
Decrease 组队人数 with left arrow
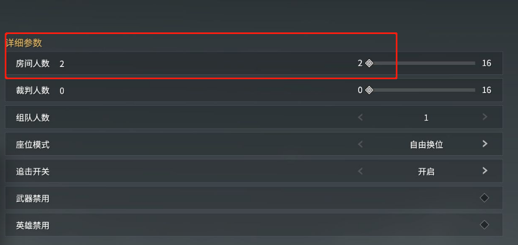360,117
